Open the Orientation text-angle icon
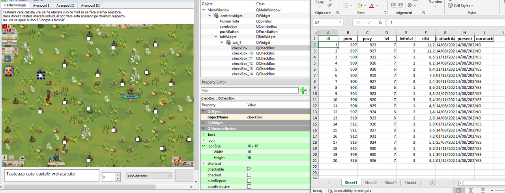This screenshot has width=505, height=193. tap(410, 6)
